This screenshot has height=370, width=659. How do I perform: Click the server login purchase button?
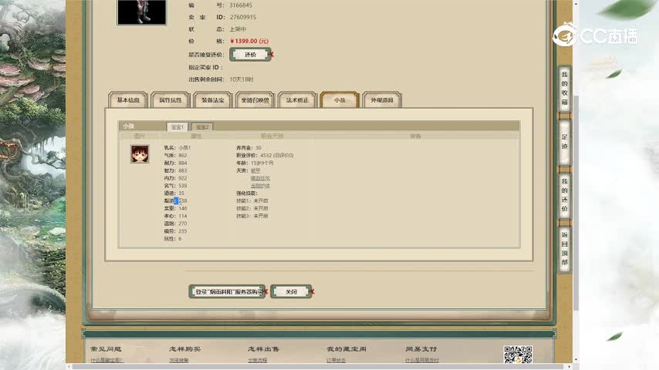pos(227,292)
